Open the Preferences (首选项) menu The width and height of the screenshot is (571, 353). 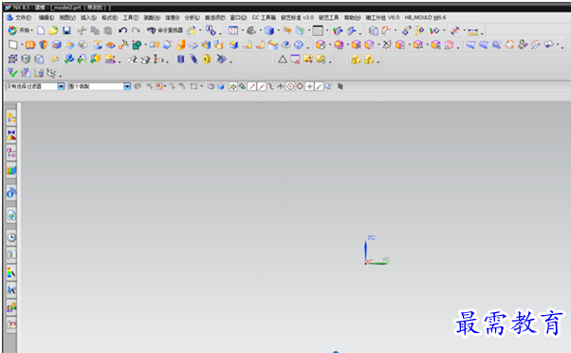point(215,17)
